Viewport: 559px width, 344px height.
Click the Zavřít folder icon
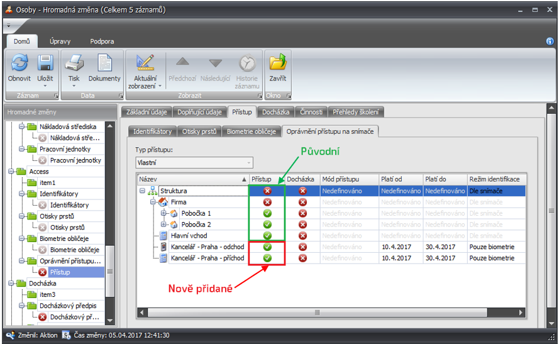pyautogui.click(x=278, y=62)
